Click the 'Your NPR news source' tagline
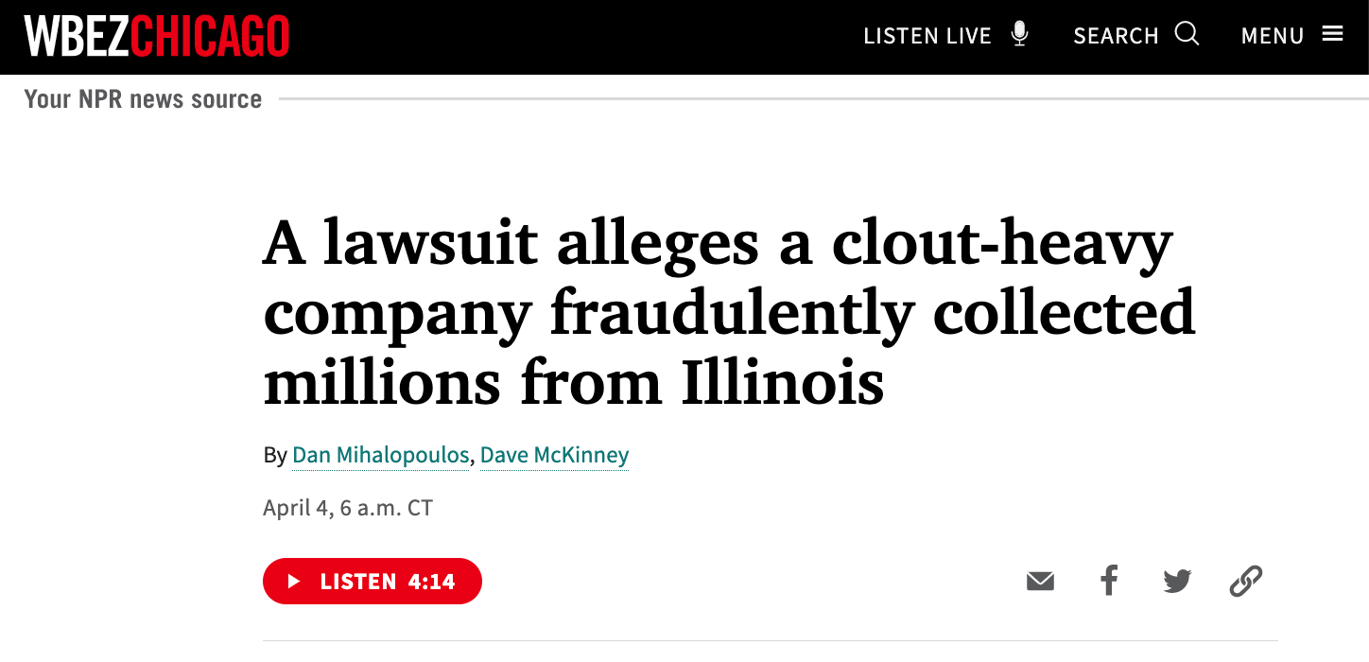The height and width of the screenshot is (662, 1369). pos(143,99)
